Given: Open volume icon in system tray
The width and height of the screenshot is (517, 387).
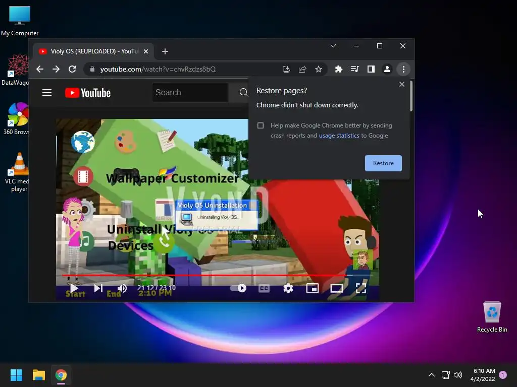Looking at the screenshot, I should pos(458,375).
